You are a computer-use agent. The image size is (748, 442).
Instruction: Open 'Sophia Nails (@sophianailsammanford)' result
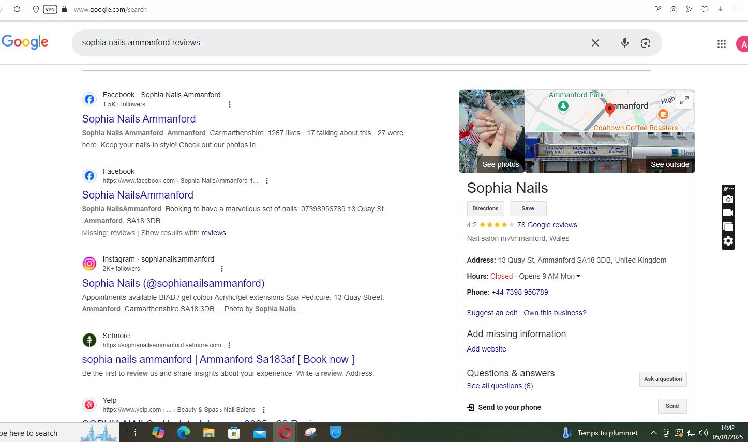pos(173,283)
